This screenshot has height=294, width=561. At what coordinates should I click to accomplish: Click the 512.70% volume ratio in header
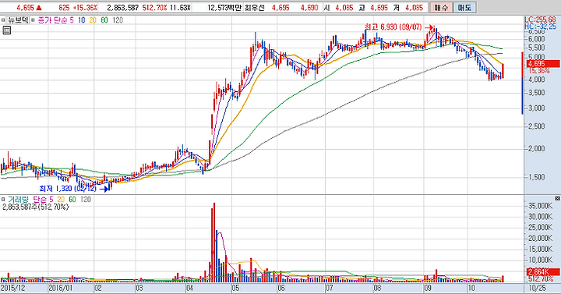(154, 8)
